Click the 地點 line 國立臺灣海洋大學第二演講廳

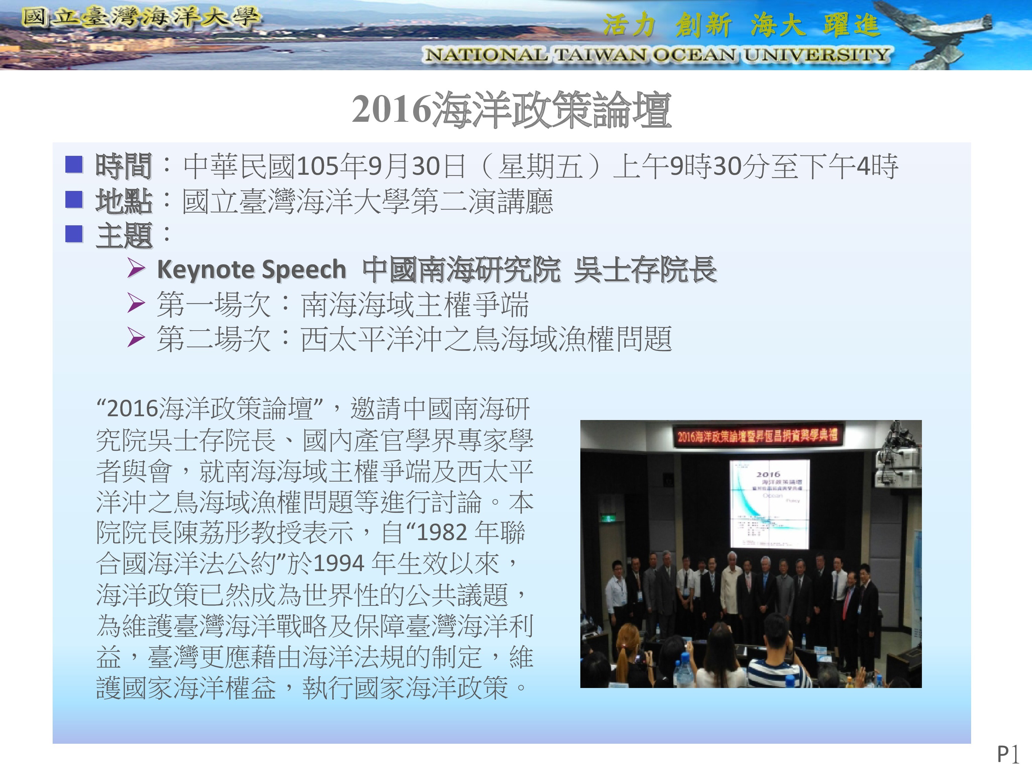[x=324, y=202]
